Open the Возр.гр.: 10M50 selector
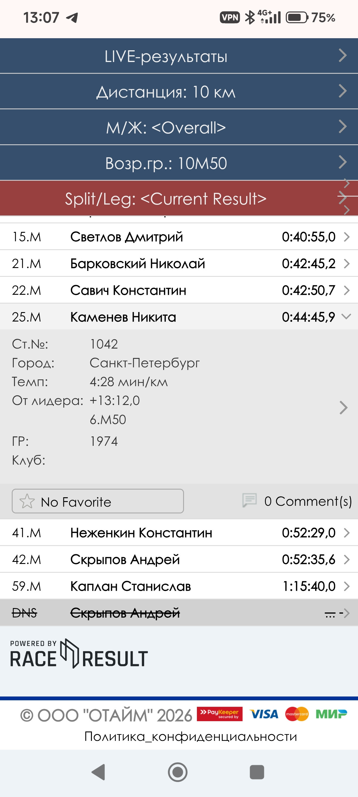This screenshot has height=797, width=358. 179,163
